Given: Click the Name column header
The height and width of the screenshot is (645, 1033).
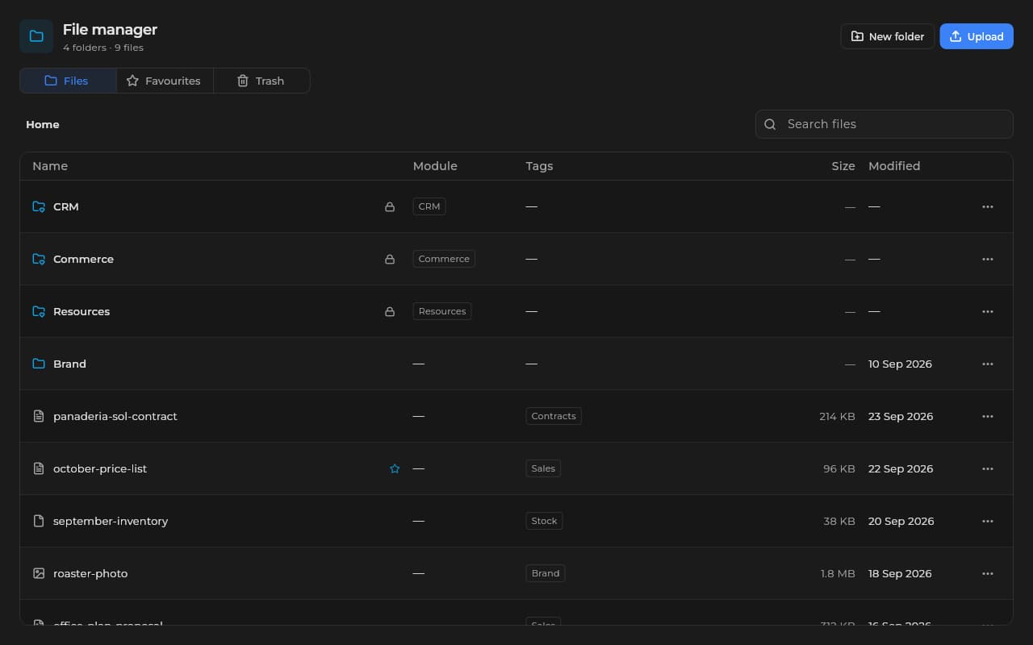Looking at the screenshot, I should [x=50, y=166].
